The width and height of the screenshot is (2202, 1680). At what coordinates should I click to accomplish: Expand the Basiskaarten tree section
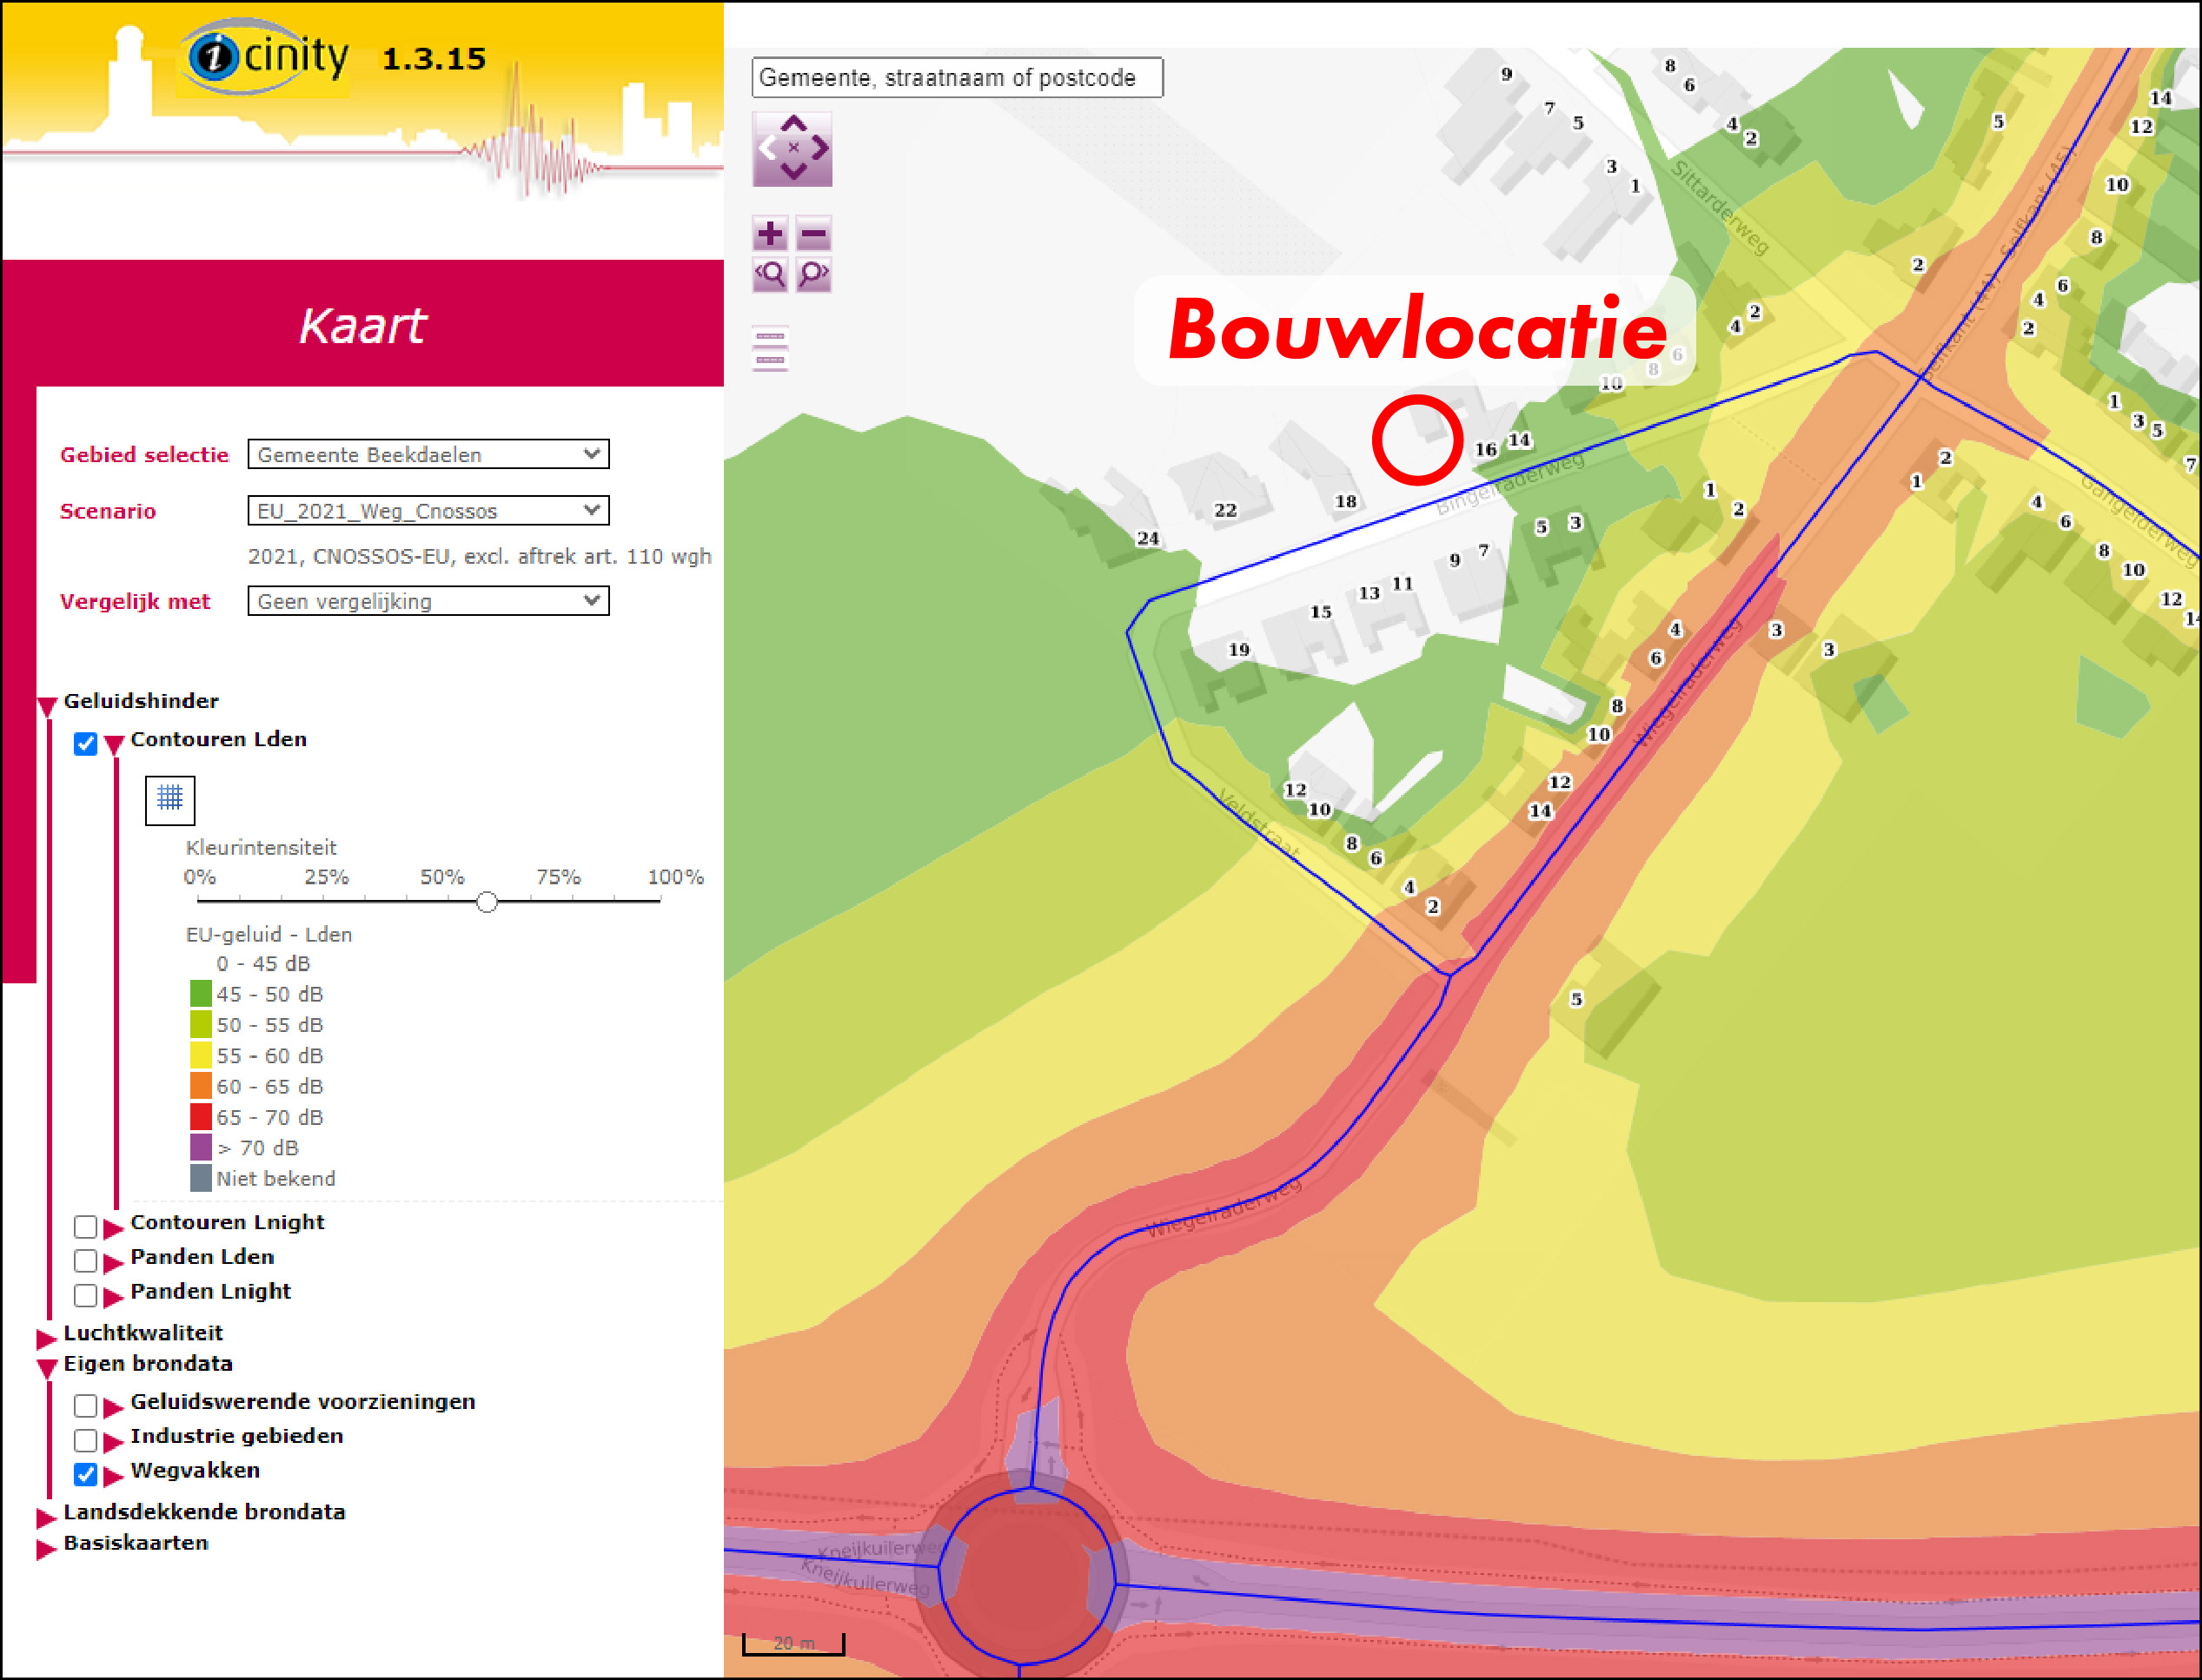pyautogui.click(x=46, y=1548)
